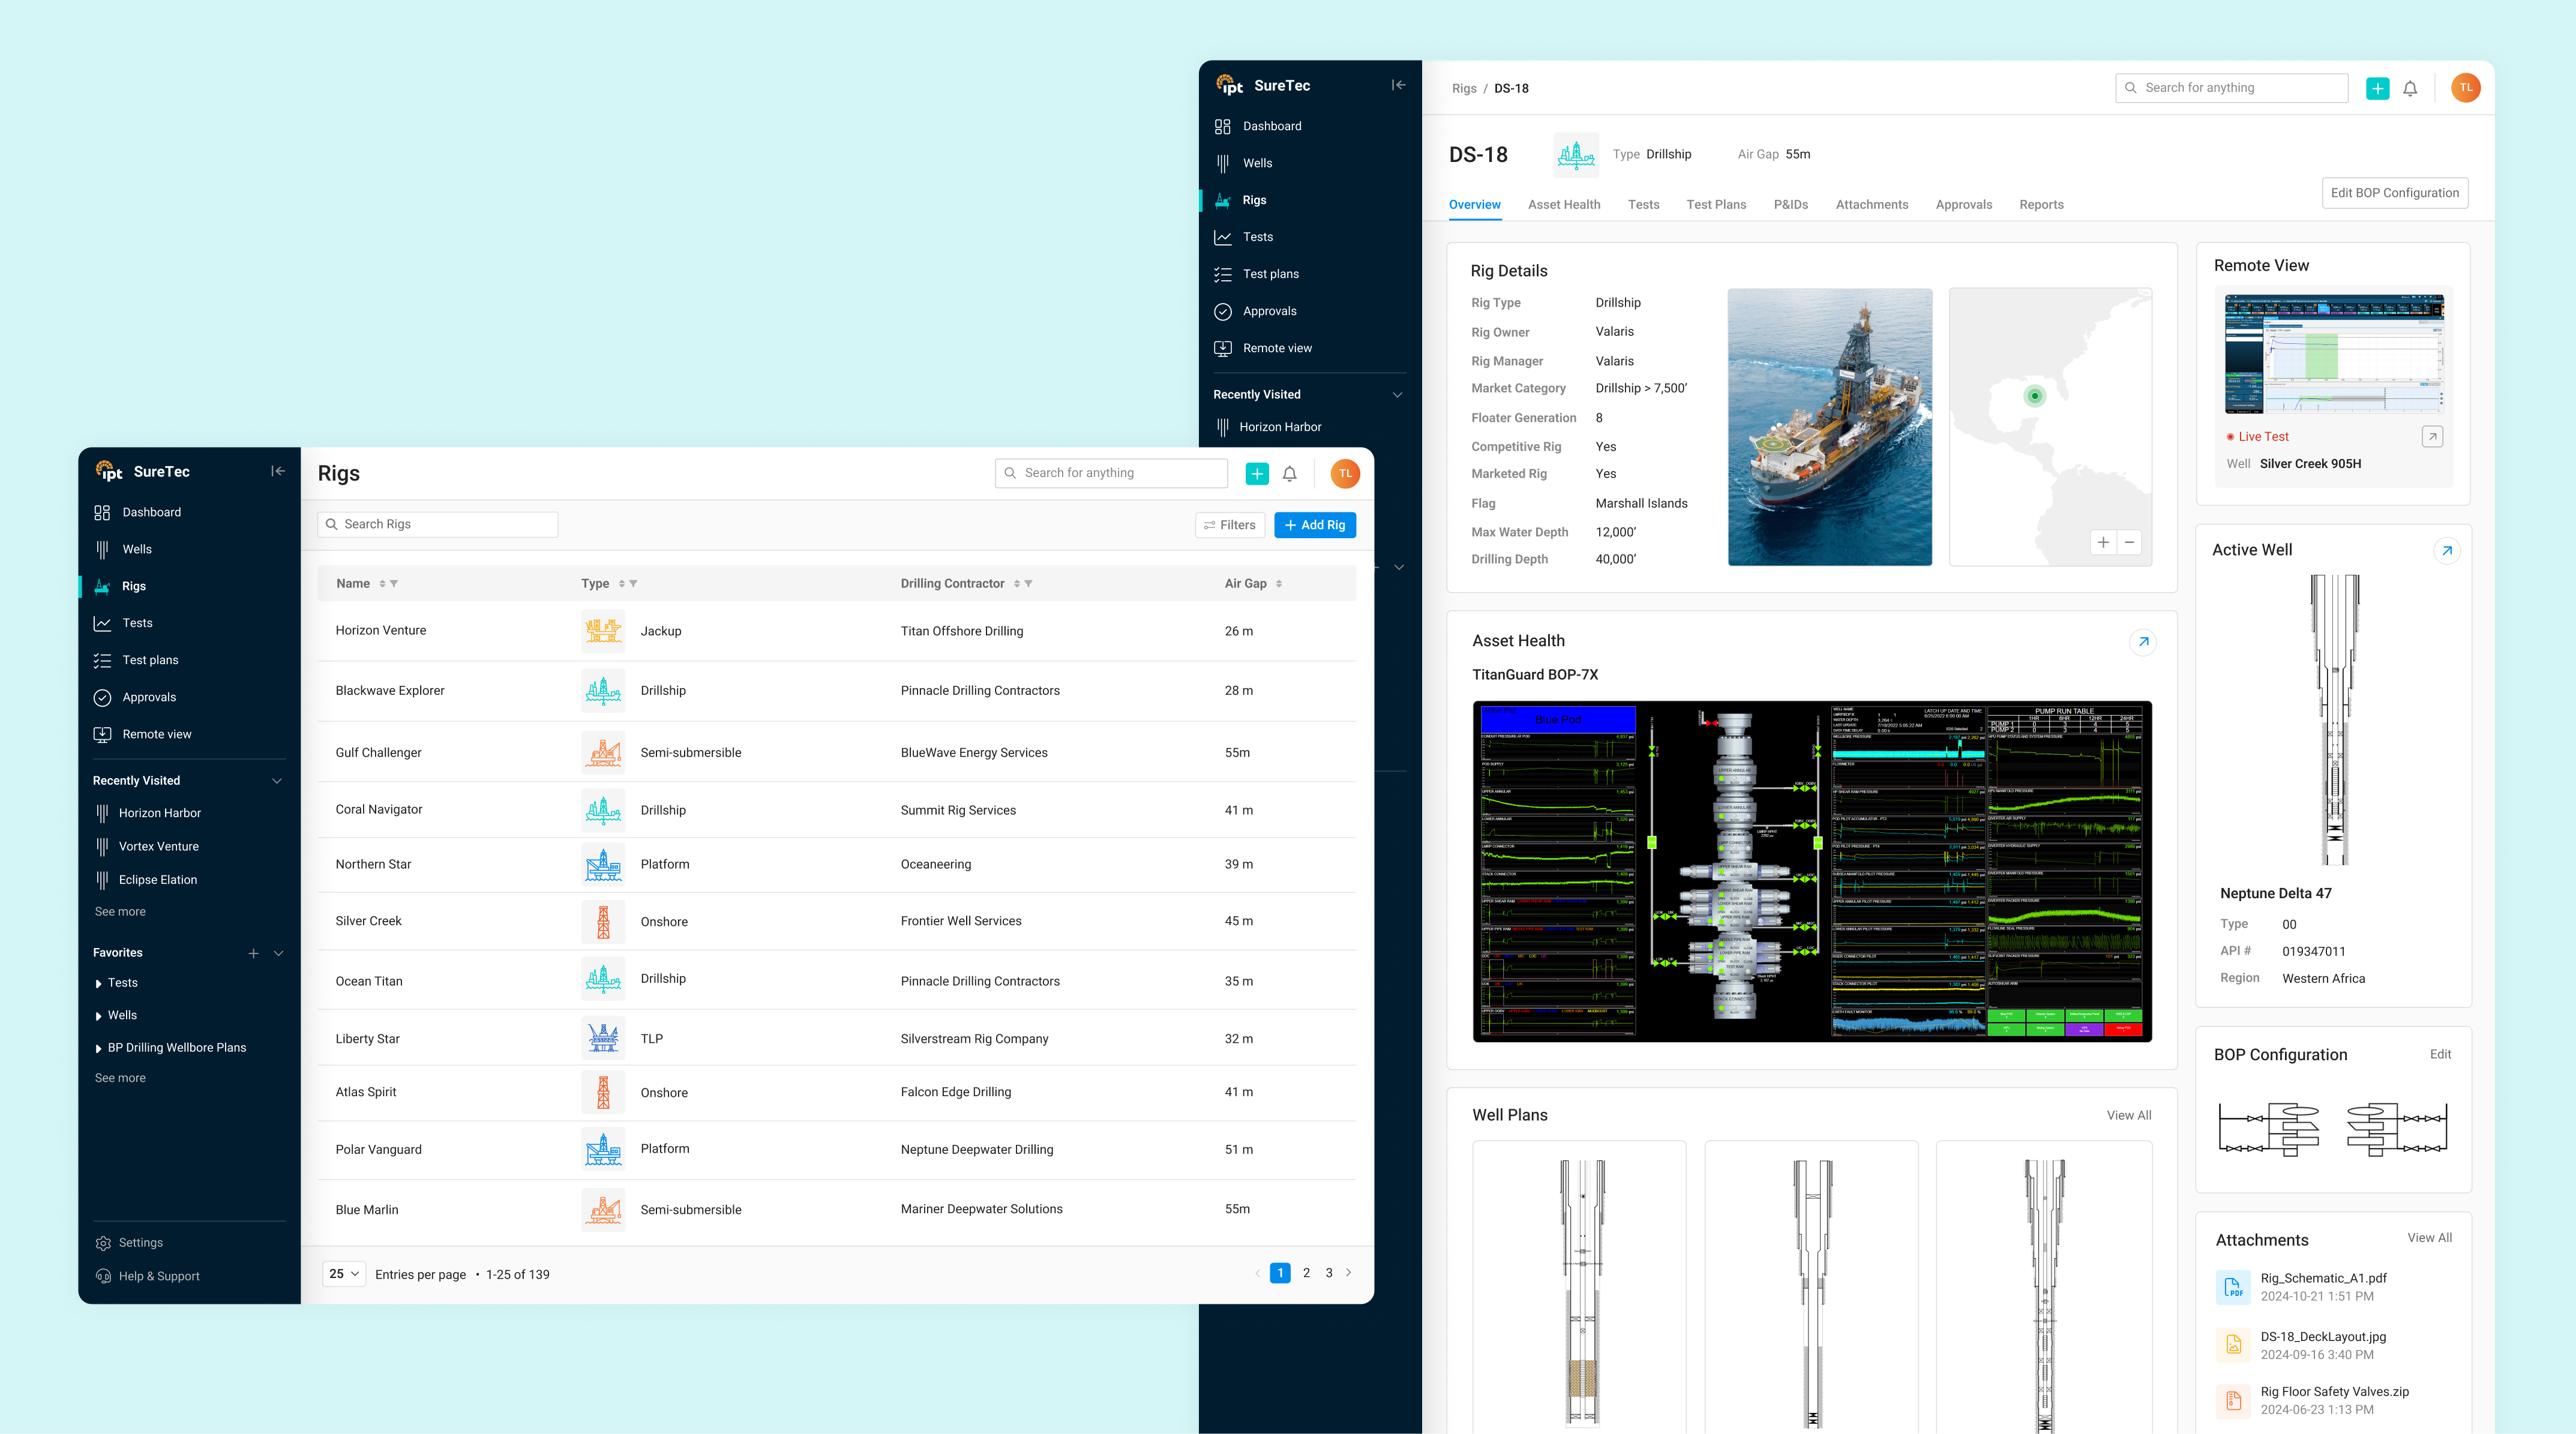
Task: Click the green plus icon beside the DS-18 search
Action: [2378, 88]
